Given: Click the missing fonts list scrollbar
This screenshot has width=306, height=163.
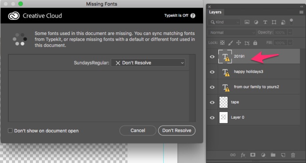Looking at the screenshot, I should point(192,88).
